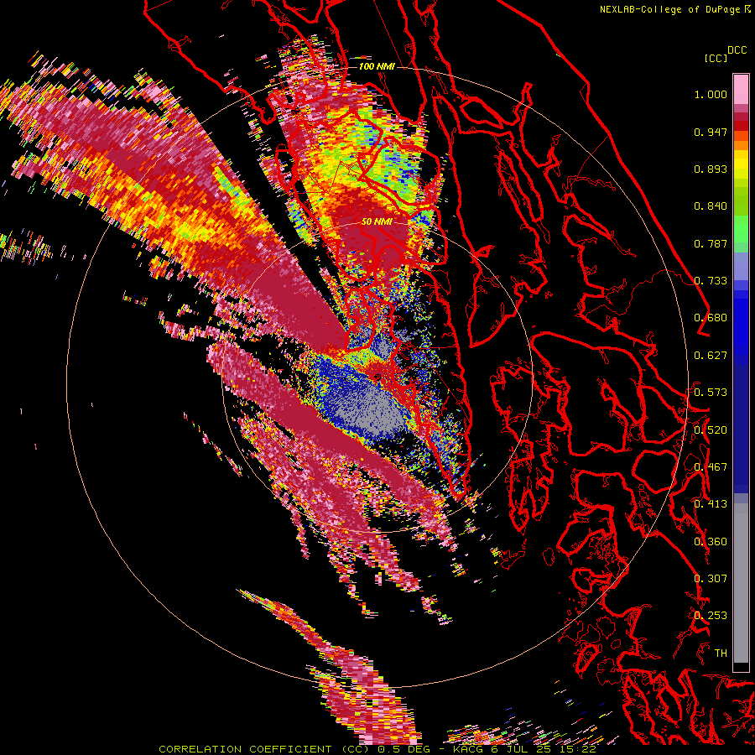Click the Correlation Coefficient caption at bottom
This screenshot has height=755, width=755.
(377, 749)
